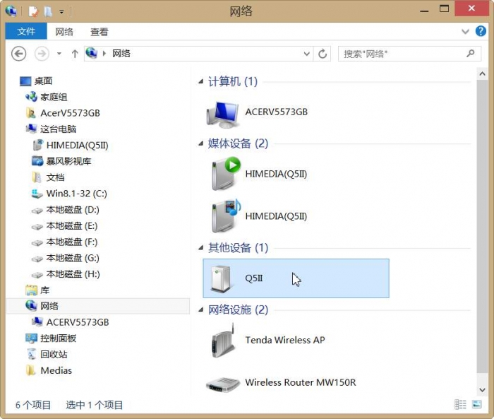Switch to details view icon in the status bar
Image resolution: width=494 pixels, height=419 pixels.
click(460, 404)
